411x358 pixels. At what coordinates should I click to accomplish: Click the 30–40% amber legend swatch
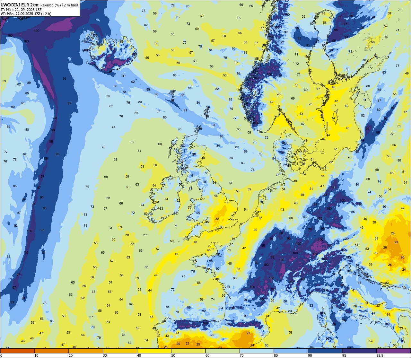pos(120,351)
